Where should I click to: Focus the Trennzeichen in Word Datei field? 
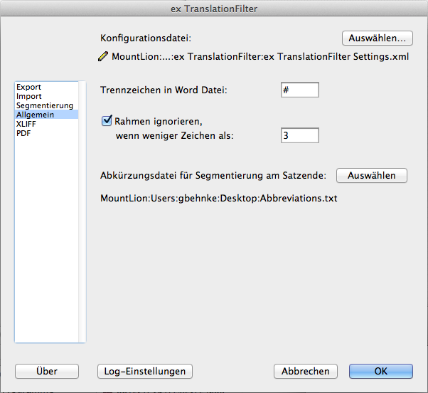coord(300,90)
